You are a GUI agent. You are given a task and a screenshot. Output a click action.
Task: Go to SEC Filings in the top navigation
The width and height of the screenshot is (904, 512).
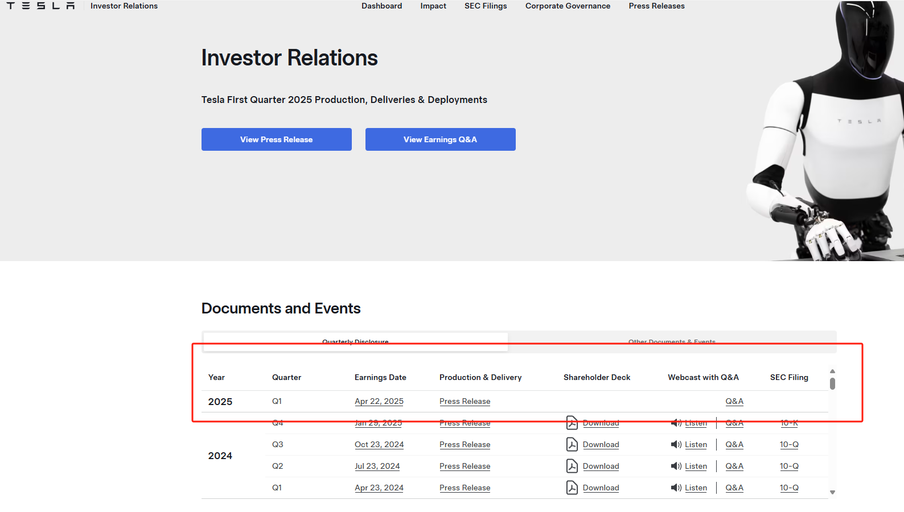click(486, 6)
